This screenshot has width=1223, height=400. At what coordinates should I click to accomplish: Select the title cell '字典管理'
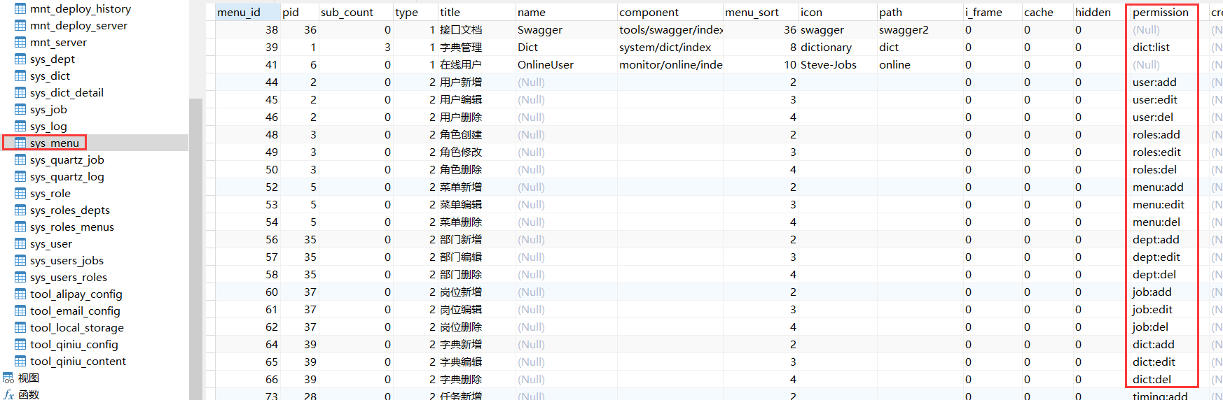476,48
